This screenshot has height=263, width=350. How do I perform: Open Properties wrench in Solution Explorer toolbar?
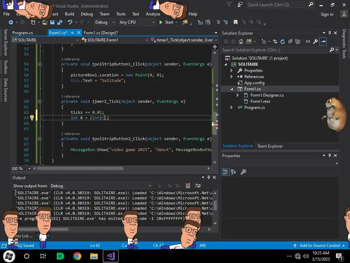315,41
